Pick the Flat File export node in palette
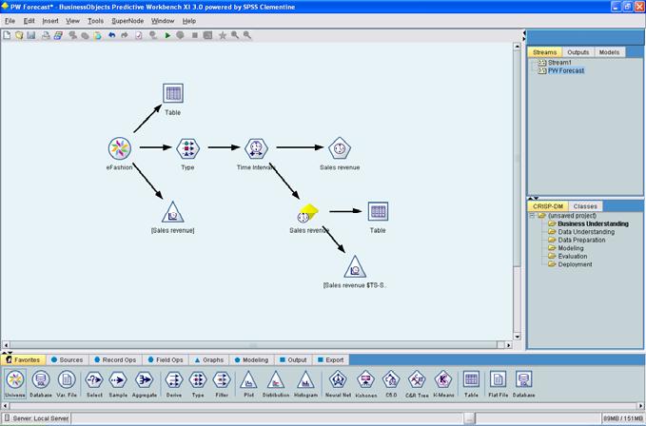This screenshot has width=646, height=426. [499, 383]
